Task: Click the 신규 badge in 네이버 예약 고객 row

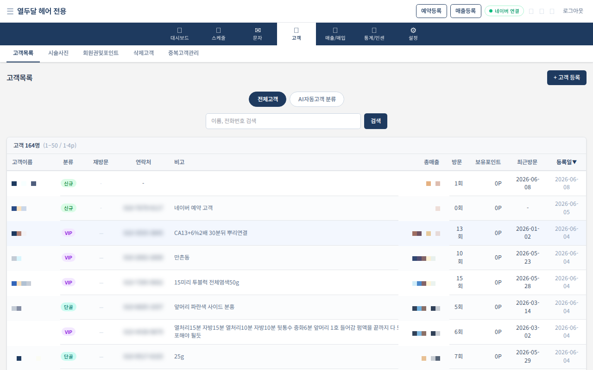Action: click(x=69, y=208)
